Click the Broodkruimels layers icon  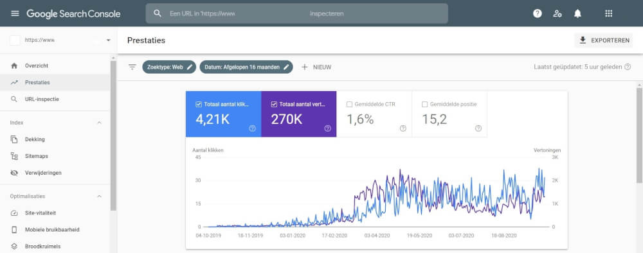[14, 247]
